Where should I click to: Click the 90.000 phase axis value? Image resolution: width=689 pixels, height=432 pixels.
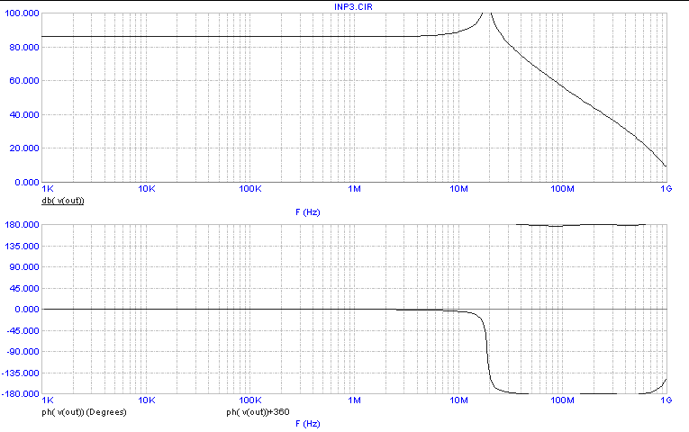24,267
